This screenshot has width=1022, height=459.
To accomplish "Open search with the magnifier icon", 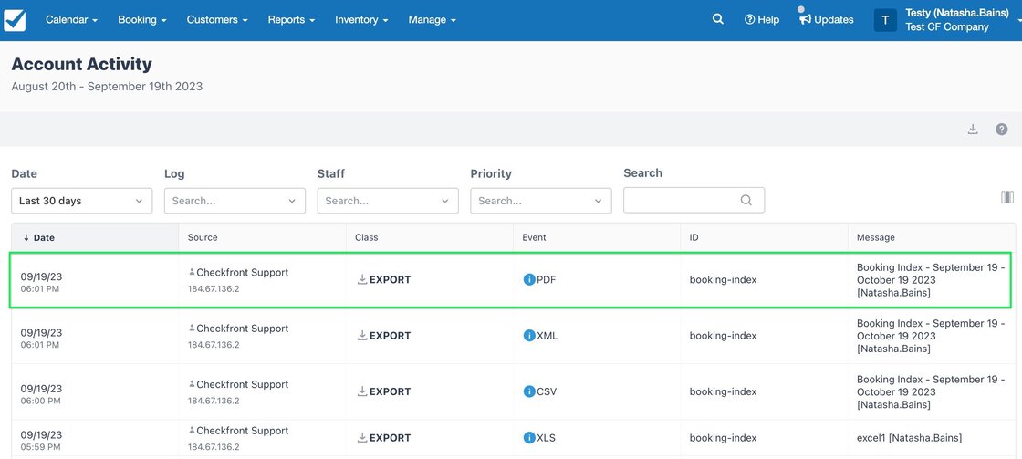I will [718, 19].
